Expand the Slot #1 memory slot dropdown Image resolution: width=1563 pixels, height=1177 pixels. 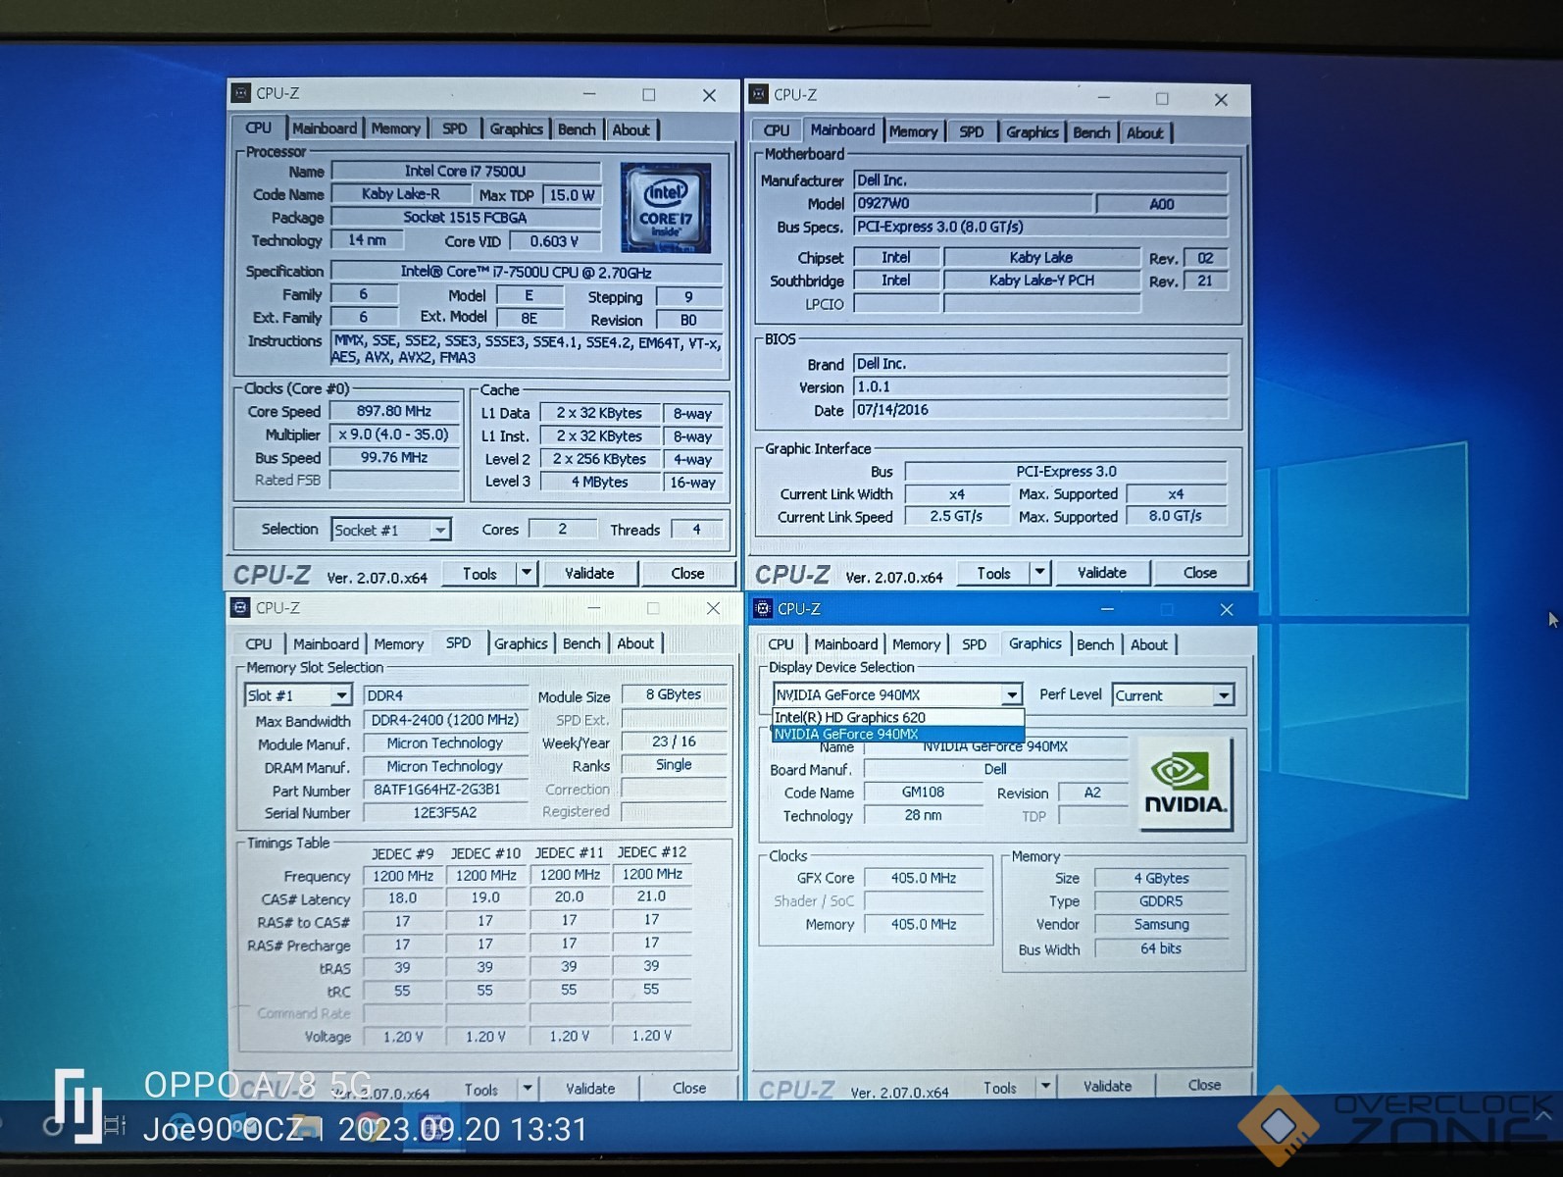point(340,695)
